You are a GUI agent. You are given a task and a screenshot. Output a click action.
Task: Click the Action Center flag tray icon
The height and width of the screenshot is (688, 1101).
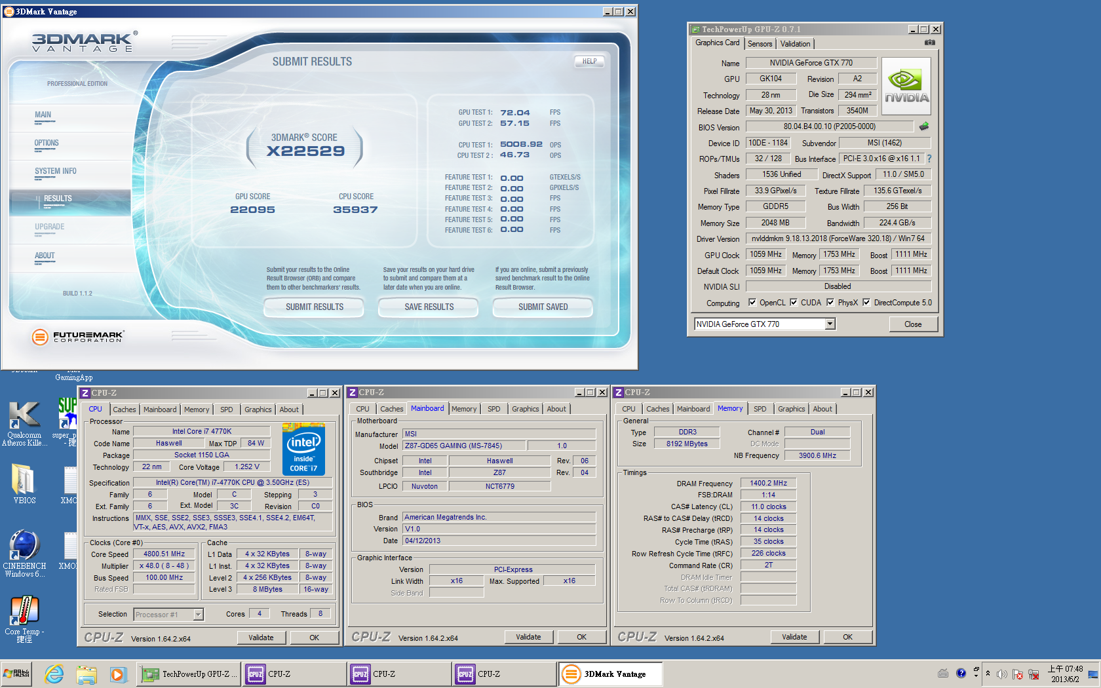[1018, 674]
